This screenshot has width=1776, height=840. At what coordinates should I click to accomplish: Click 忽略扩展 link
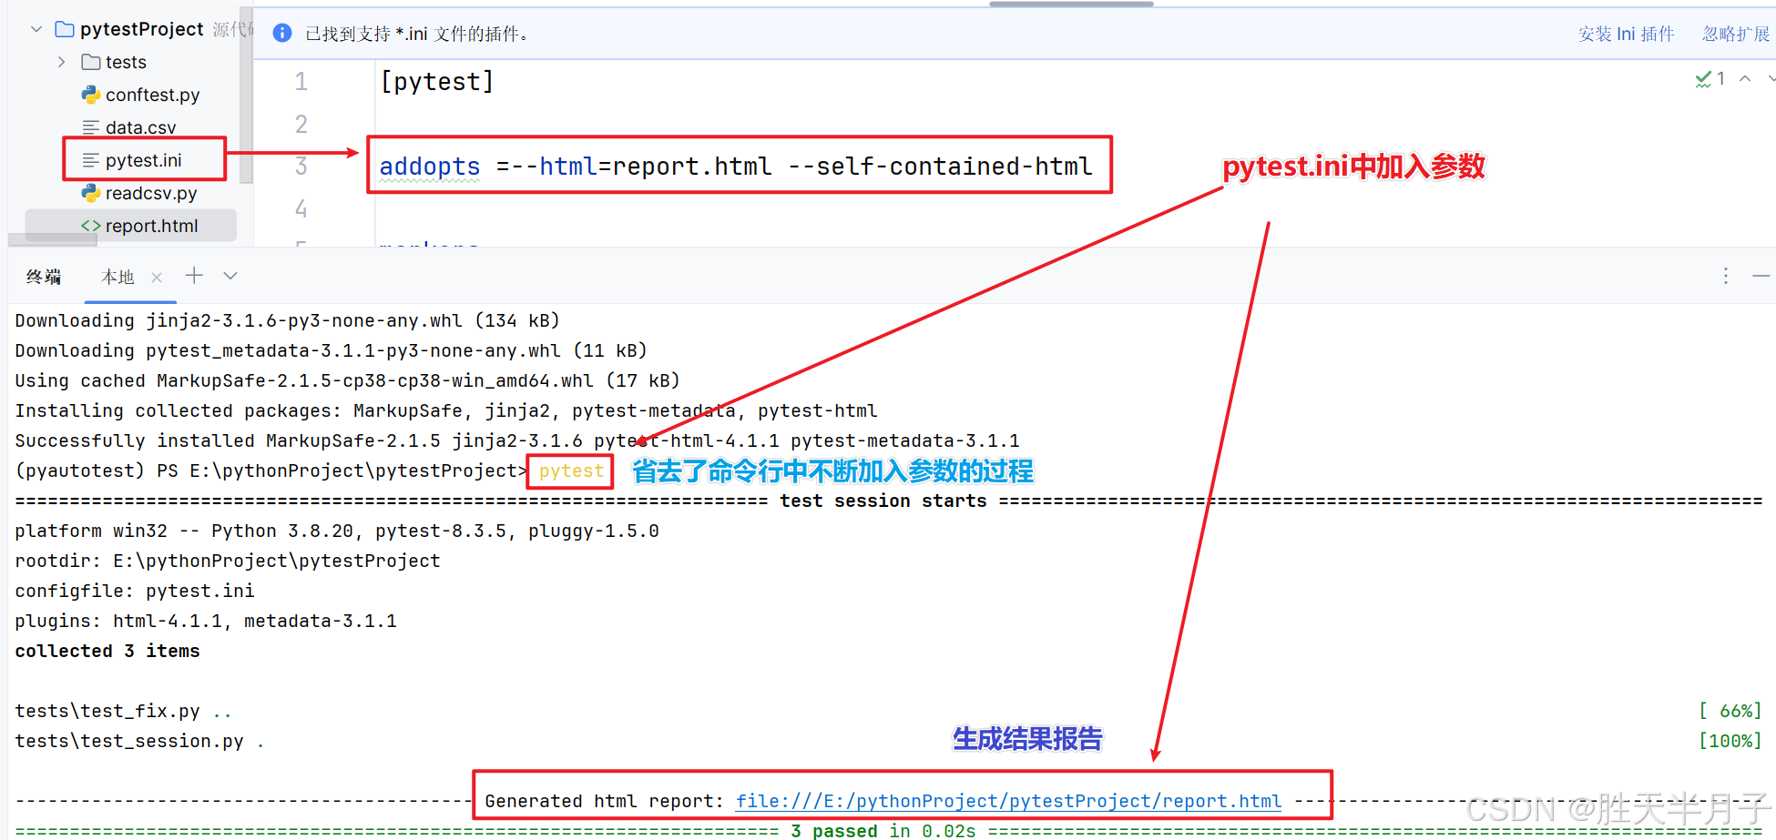1736,34
